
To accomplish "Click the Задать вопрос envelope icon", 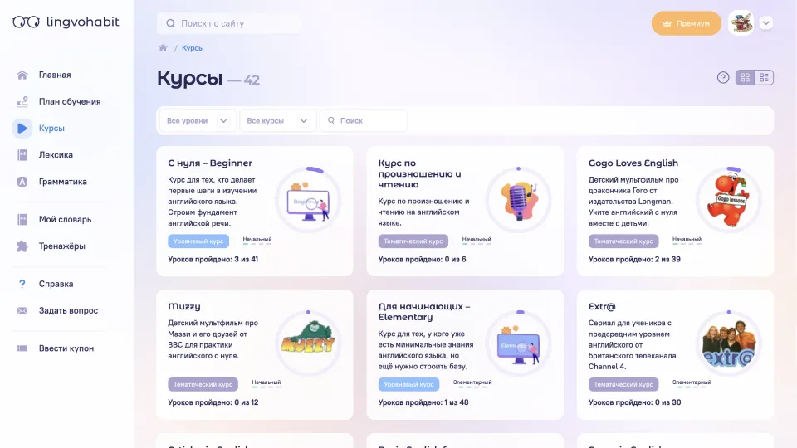I will [22, 310].
